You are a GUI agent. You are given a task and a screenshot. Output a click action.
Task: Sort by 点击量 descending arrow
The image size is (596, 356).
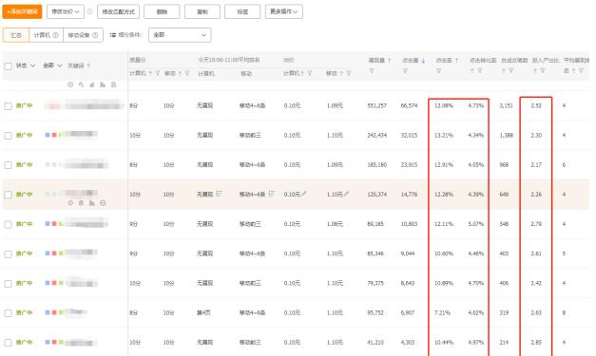pos(423,61)
